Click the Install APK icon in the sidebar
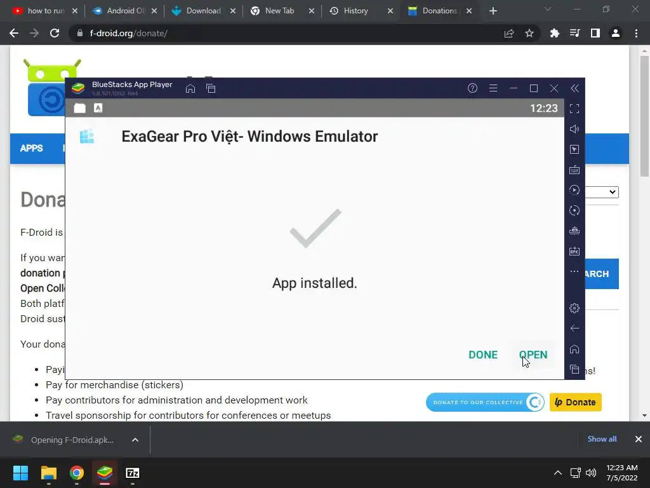Screen dimensions: 650x488 [574, 251]
